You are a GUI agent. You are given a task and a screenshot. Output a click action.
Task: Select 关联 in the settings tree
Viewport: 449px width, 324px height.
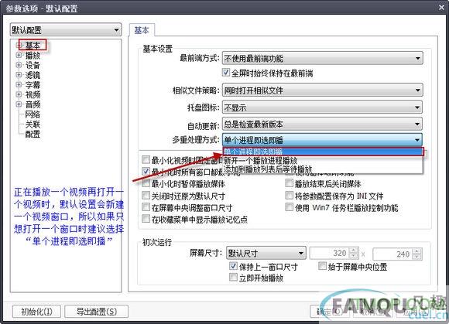(x=33, y=124)
